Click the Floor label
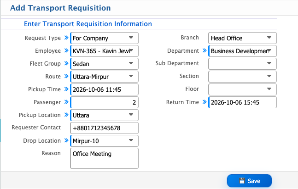 [x=192, y=89]
